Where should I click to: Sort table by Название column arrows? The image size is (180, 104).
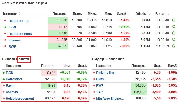coord(19,13)
